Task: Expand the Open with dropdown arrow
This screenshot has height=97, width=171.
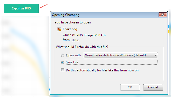Action: [x=156, y=55]
